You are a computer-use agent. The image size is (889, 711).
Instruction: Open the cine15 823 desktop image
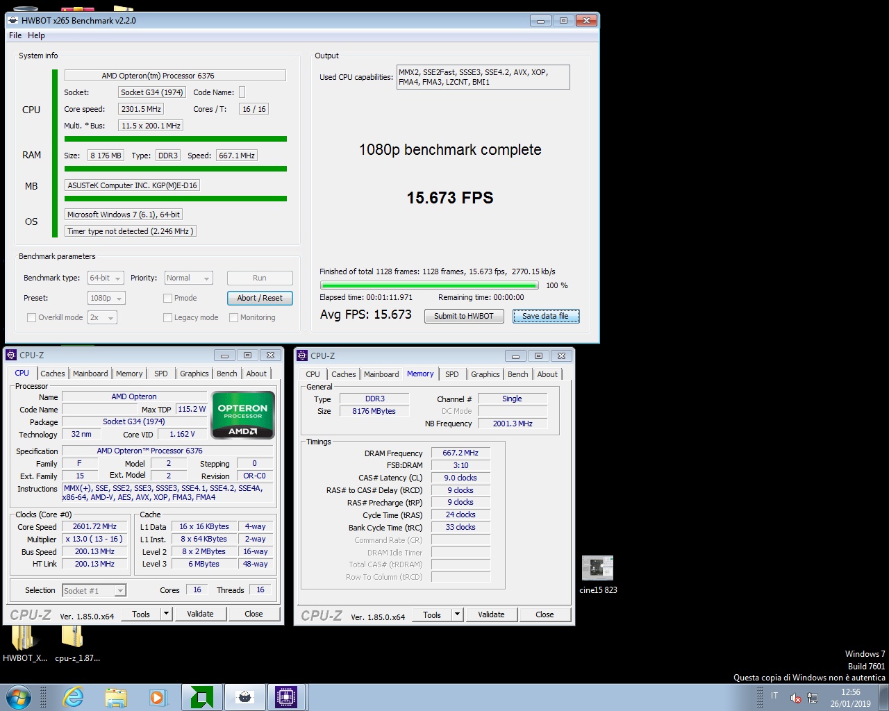tap(598, 575)
